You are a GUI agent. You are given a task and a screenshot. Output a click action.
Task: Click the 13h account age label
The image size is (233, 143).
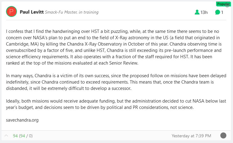tap(204, 12)
